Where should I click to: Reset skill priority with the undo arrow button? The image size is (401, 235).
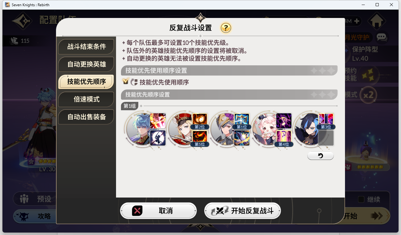[321, 156]
